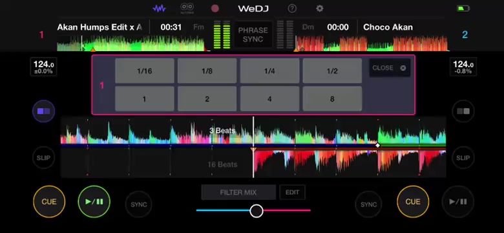
Task: Tap the PHRASE SYNC button
Action: pos(253,35)
